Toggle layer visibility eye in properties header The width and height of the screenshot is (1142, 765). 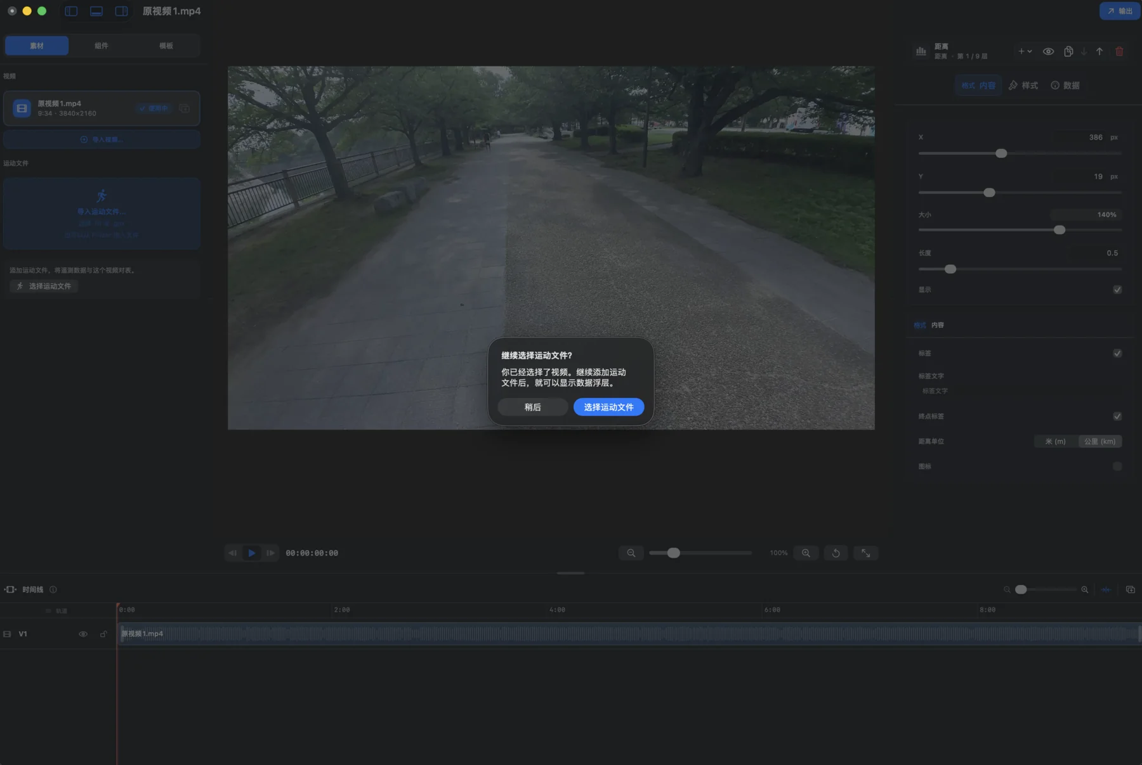(x=1049, y=51)
